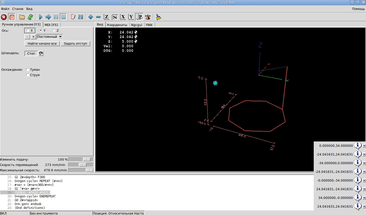Select the X axis radio button

[28, 31]
